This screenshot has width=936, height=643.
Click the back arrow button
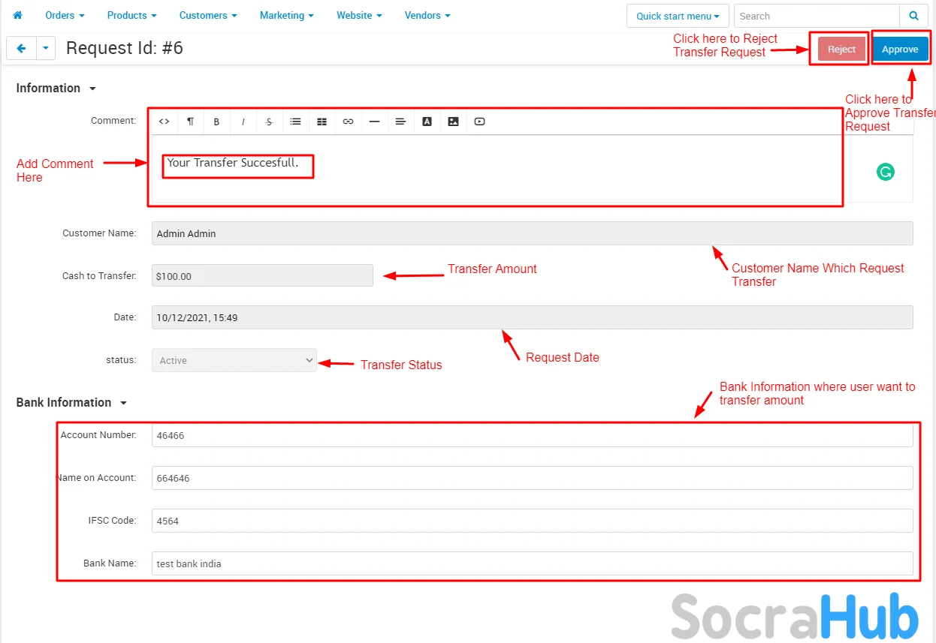click(x=21, y=49)
